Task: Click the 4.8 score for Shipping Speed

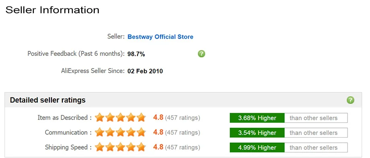Action: pyautogui.click(x=158, y=147)
